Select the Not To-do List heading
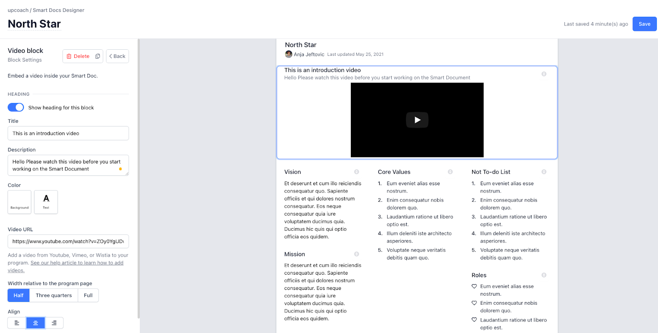Image resolution: width=658 pixels, height=333 pixels. (491, 172)
